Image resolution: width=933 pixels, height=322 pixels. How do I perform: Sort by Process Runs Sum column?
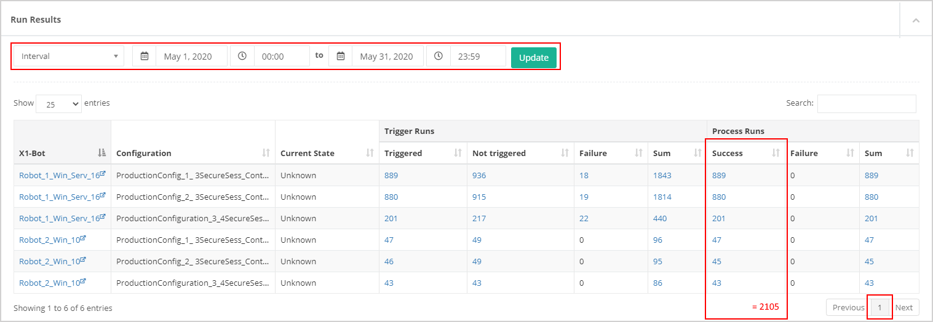pos(889,153)
